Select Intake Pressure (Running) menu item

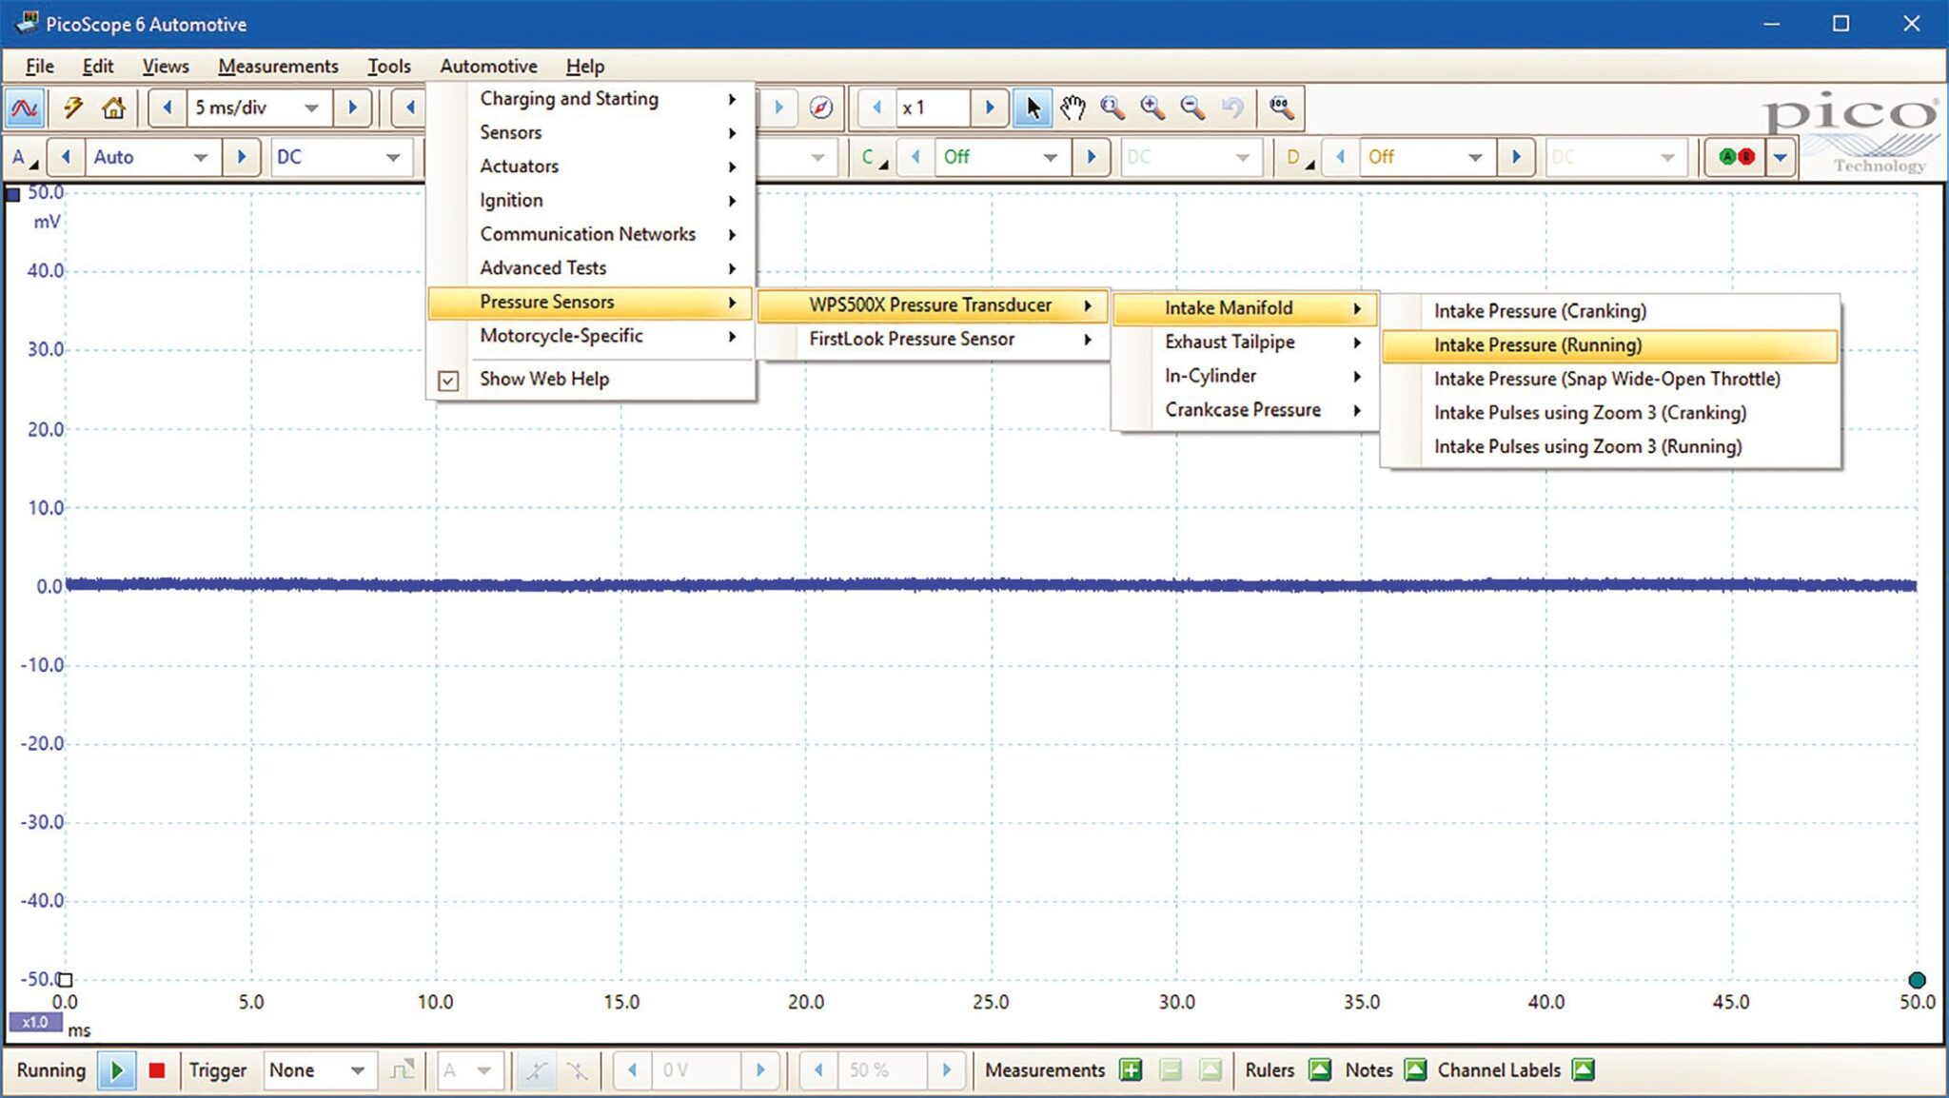pos(1609,345)
